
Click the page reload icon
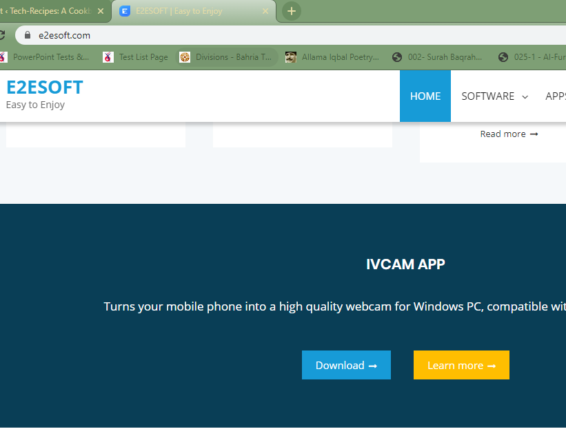(2, 35)
